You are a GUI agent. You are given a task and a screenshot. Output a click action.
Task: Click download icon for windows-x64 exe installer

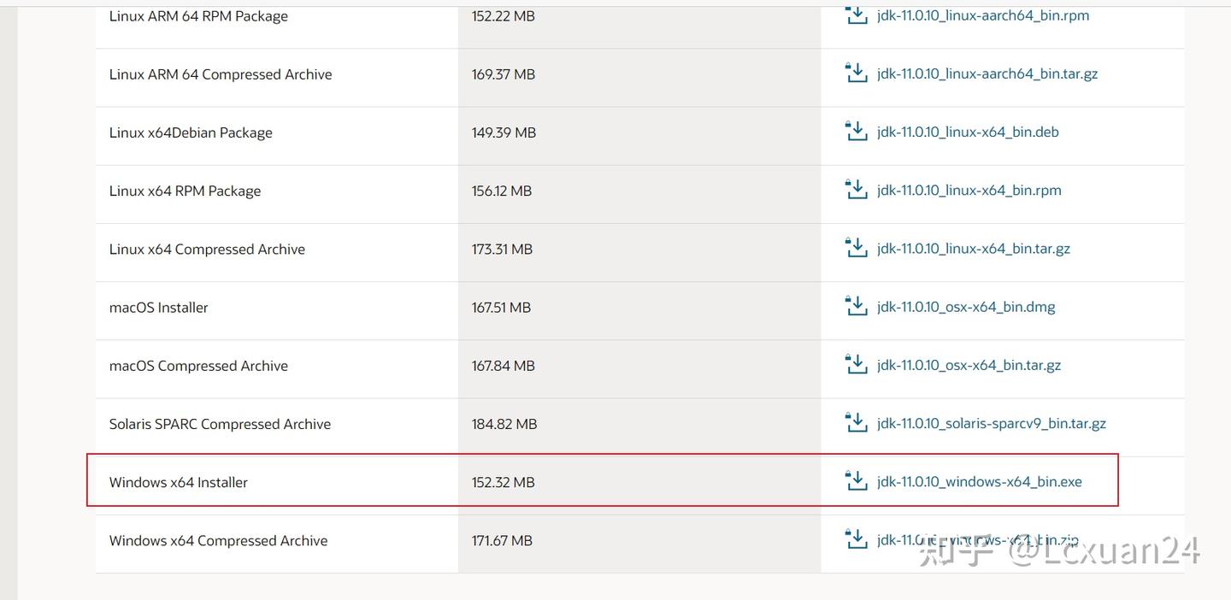click(856, 481)
